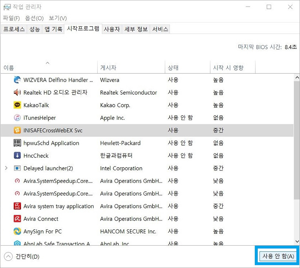Click 낮음 impact of Avira Connect
300x268 pixels.
tap(218, 219)
